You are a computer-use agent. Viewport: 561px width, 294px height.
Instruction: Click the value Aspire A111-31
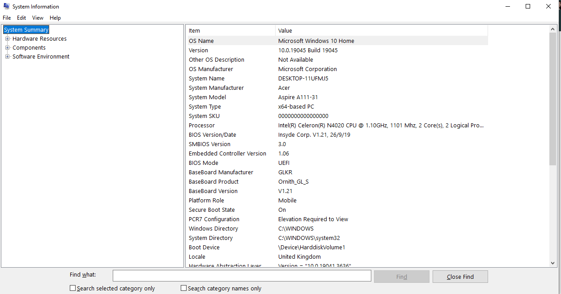point(298,97)
